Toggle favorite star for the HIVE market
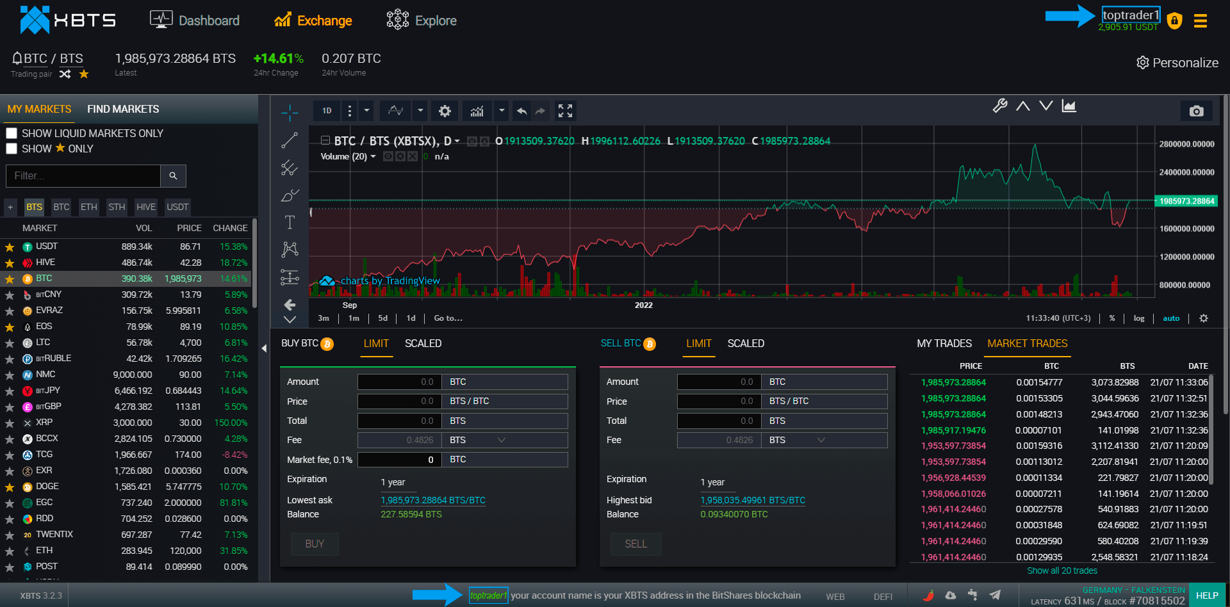1230x607 pixels. coord(10,263)
